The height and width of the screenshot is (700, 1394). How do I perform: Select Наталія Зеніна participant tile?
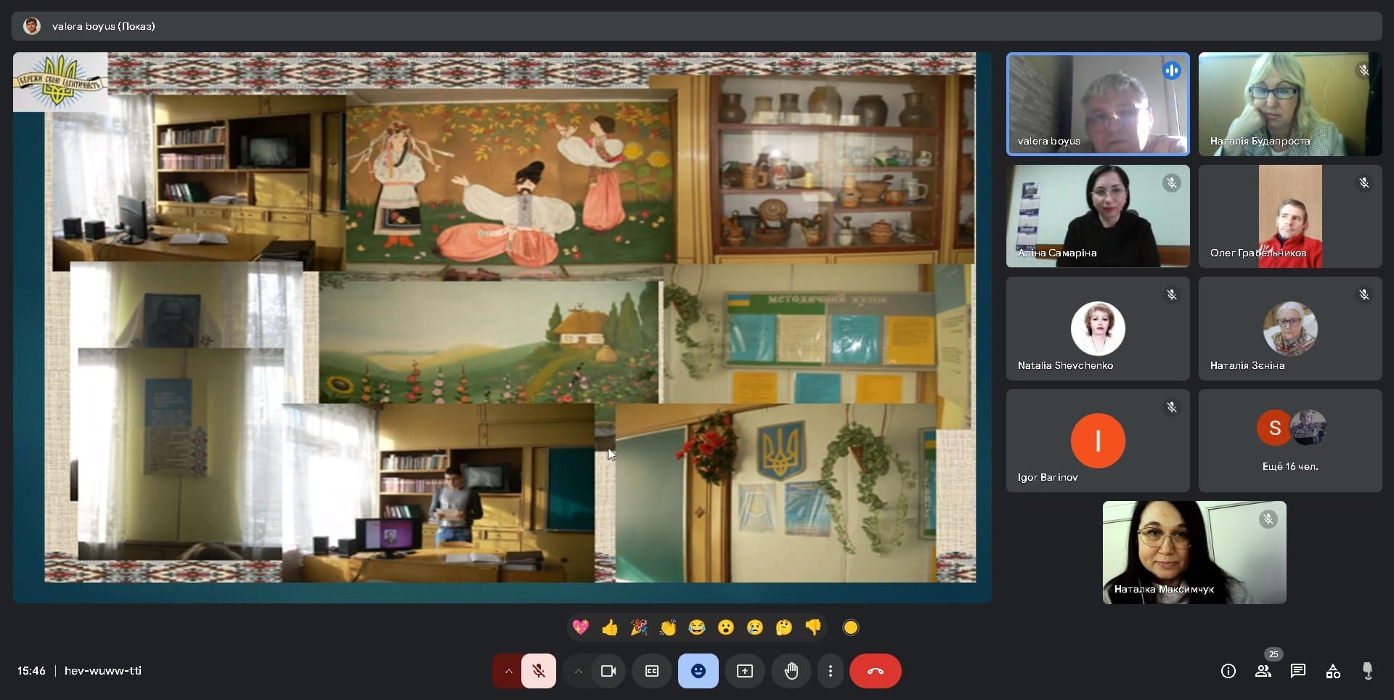[x=1290, y=328]
